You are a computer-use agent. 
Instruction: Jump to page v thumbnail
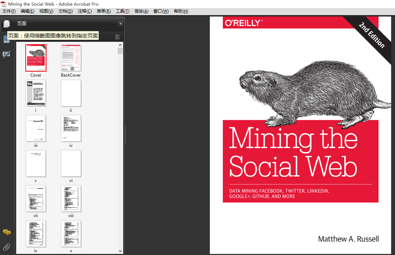tap(36, 164)
